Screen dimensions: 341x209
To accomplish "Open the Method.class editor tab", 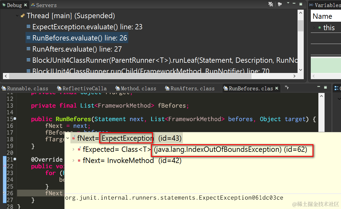I will pyautogui.click(x=136, y=89).
